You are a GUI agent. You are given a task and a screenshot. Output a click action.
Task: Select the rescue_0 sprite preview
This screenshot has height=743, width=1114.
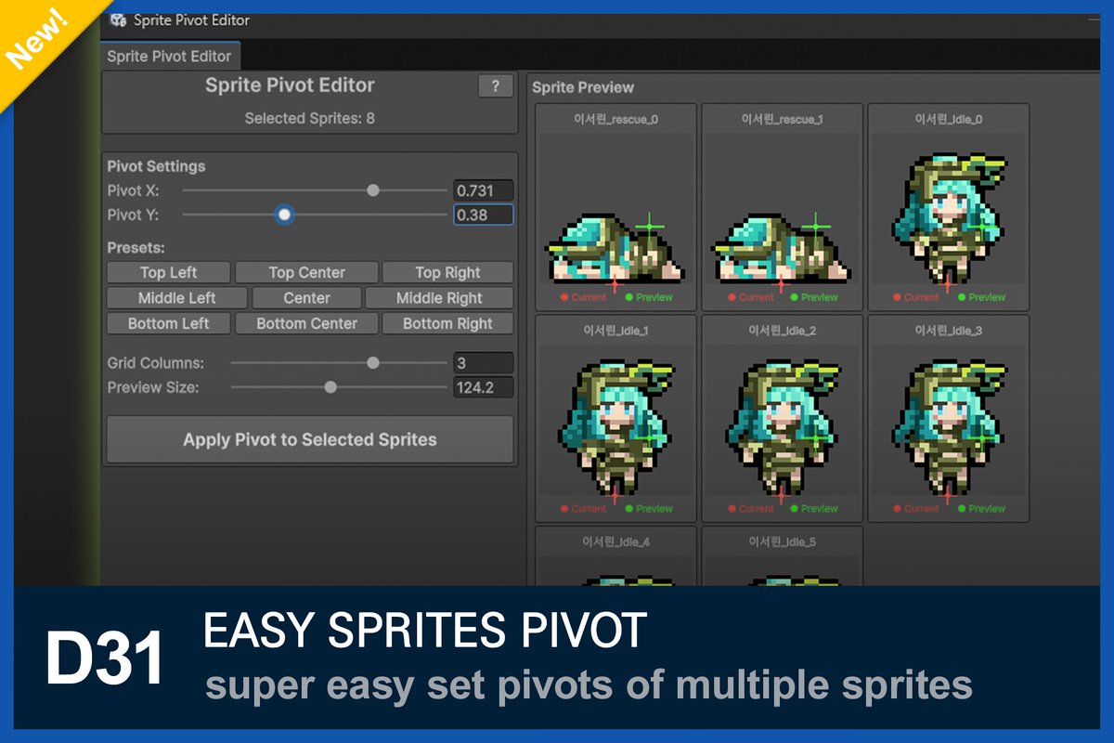pos(615,207)
